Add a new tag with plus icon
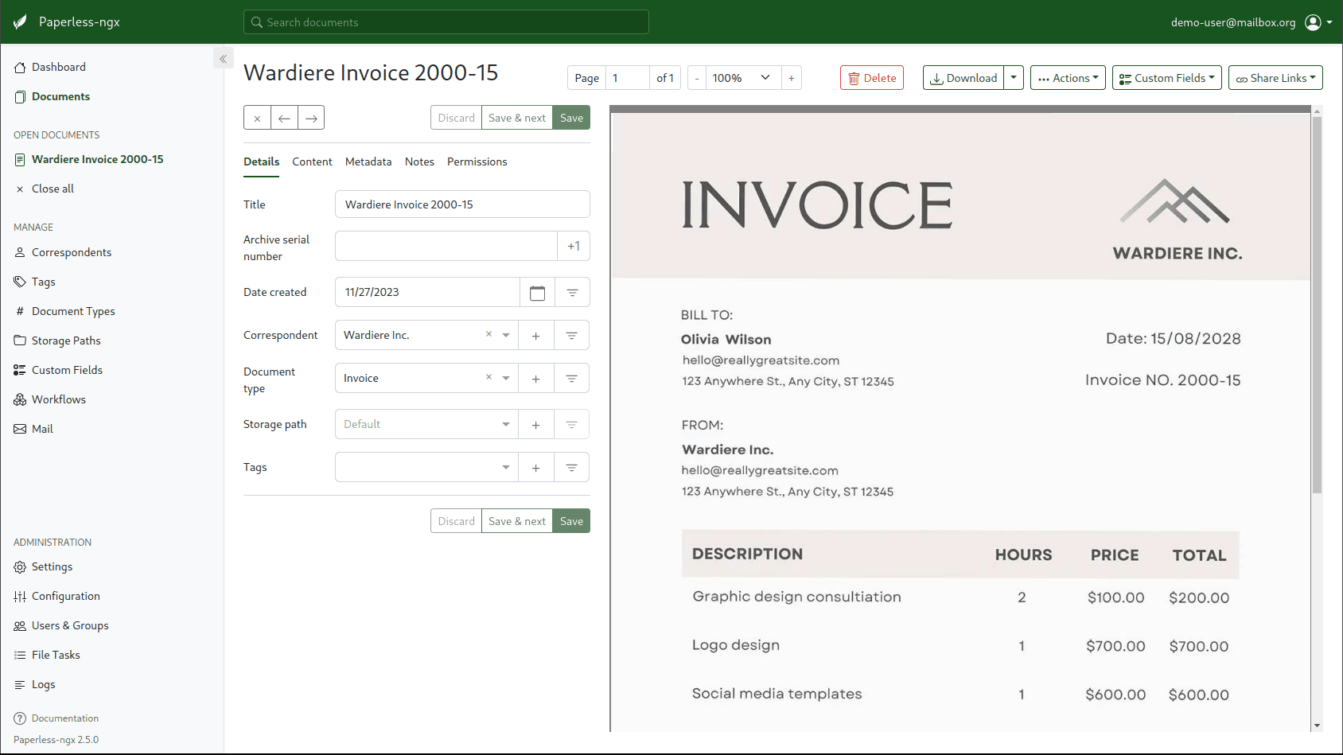Image resolution: width=1343 pixels, height=755 pixels. click(x=535, y=468)
